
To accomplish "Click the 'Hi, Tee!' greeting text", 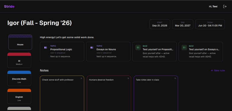I will pos(213,7).
